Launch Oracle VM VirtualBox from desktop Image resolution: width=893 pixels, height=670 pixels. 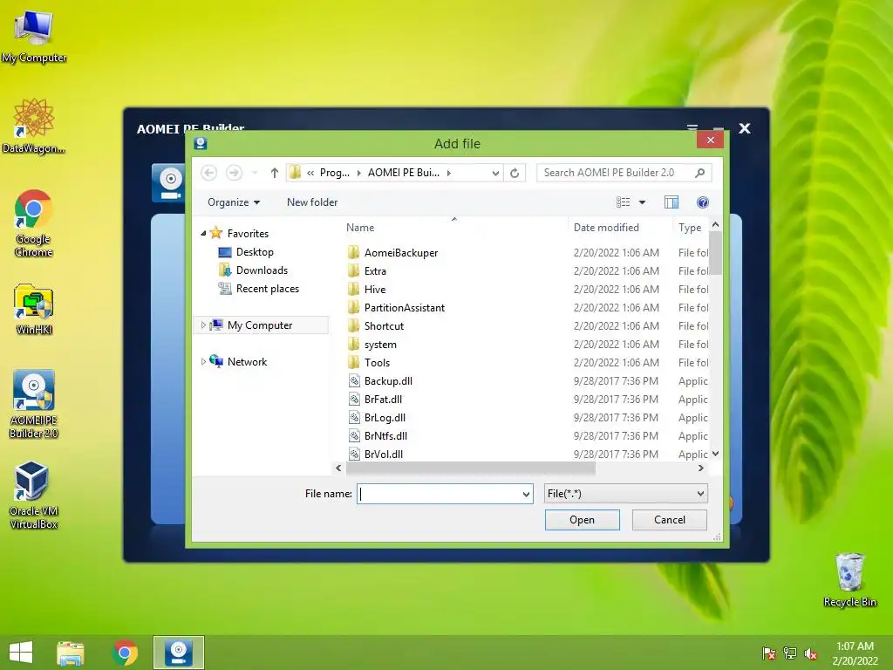[x=34, y=495]
